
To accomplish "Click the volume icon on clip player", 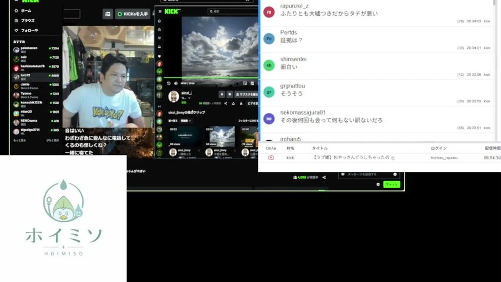I will coord(176,83).
